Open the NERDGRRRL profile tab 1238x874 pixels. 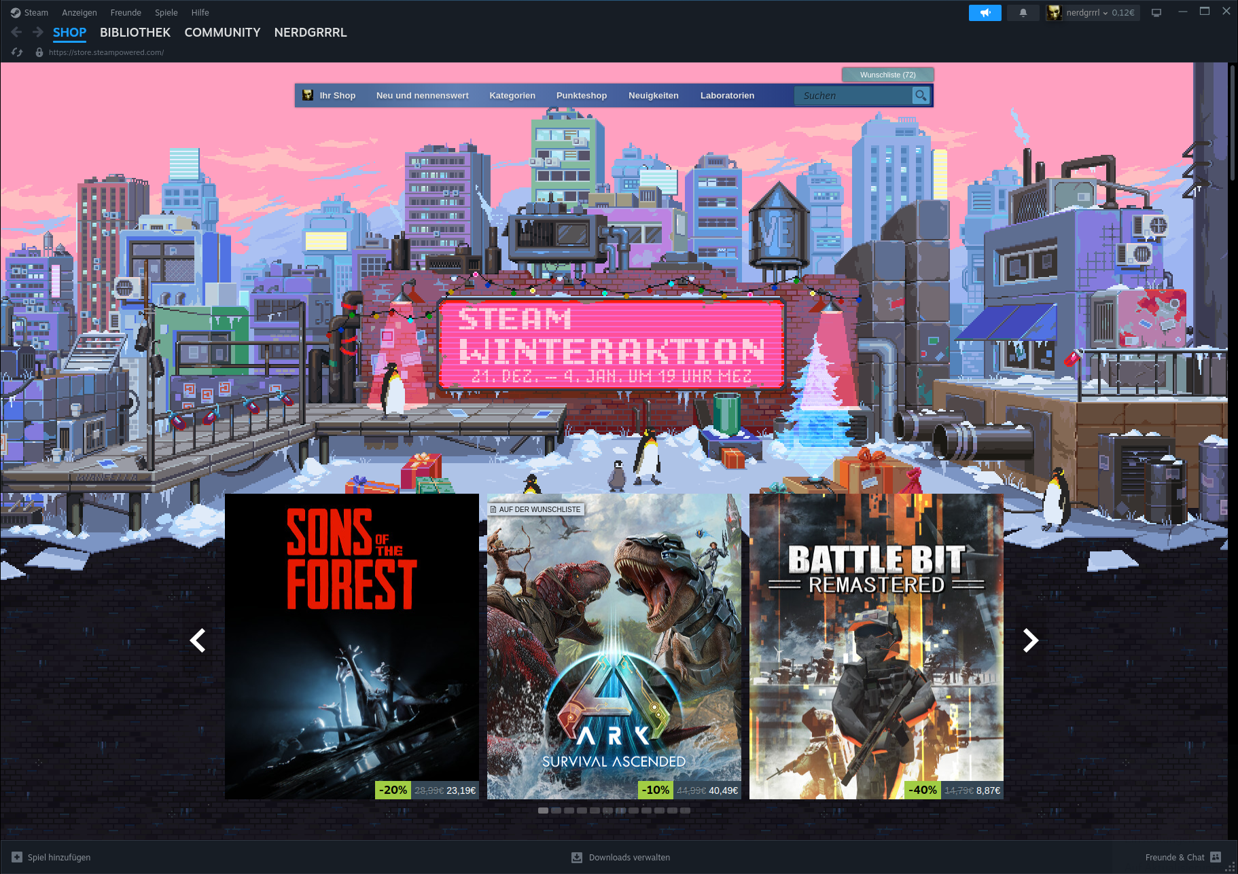coord(311,33)
